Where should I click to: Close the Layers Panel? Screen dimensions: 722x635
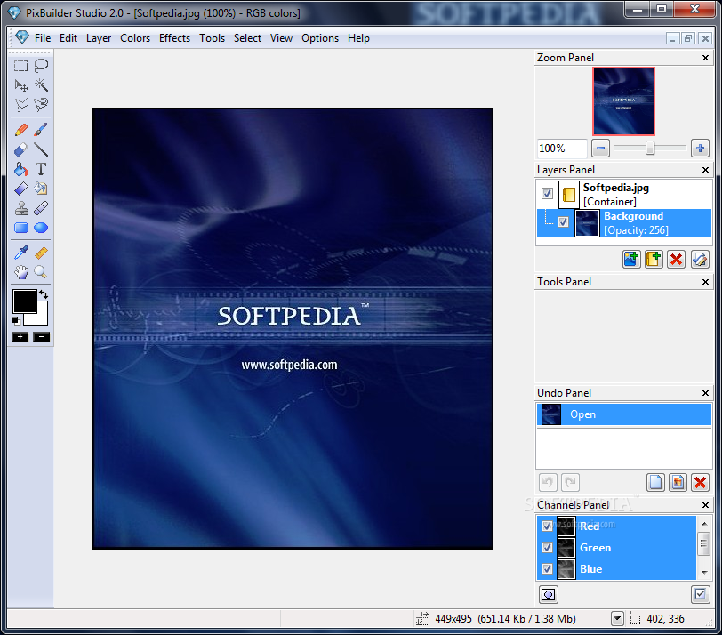[x=705, y=170]
